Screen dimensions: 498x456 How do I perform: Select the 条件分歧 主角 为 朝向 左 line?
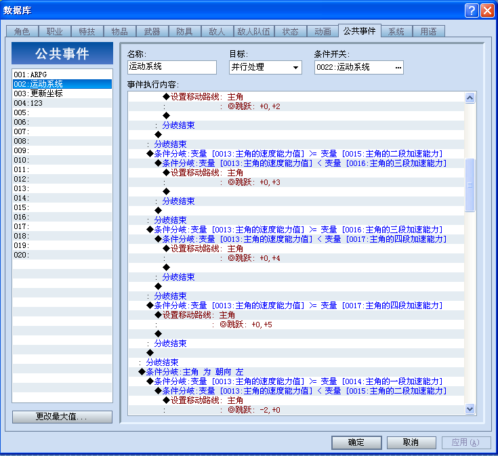tap(296, 372)
